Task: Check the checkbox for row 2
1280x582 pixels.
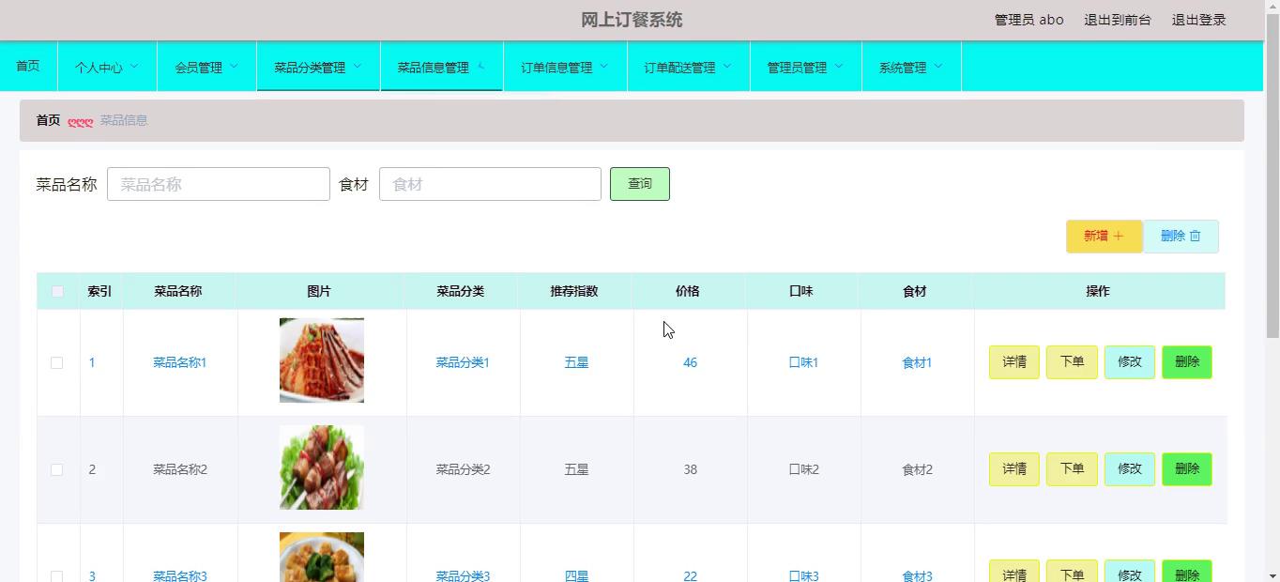Action: point(56,469)
